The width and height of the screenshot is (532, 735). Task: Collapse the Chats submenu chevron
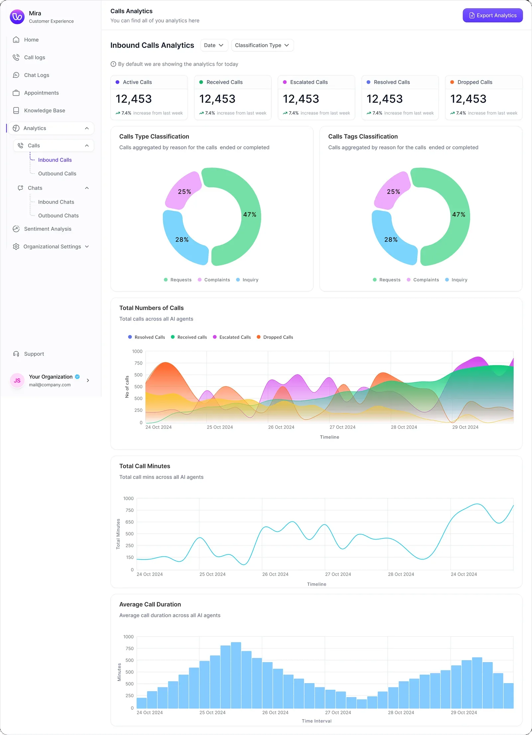(87, 188)
